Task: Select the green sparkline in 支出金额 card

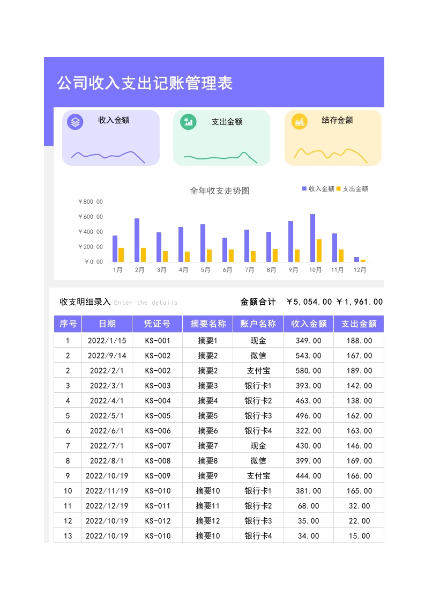Action: tap(220, 157)
